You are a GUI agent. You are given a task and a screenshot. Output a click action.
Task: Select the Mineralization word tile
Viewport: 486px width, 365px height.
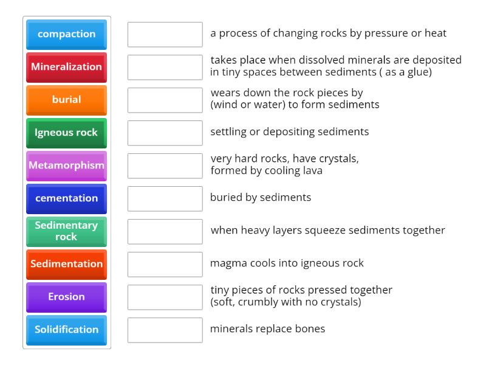click(66, 68)
